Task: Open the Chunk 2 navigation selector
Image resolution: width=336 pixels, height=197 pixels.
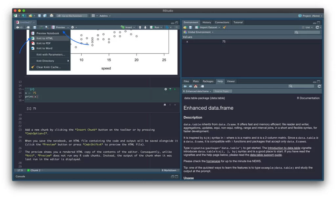Action: [35, 170]
